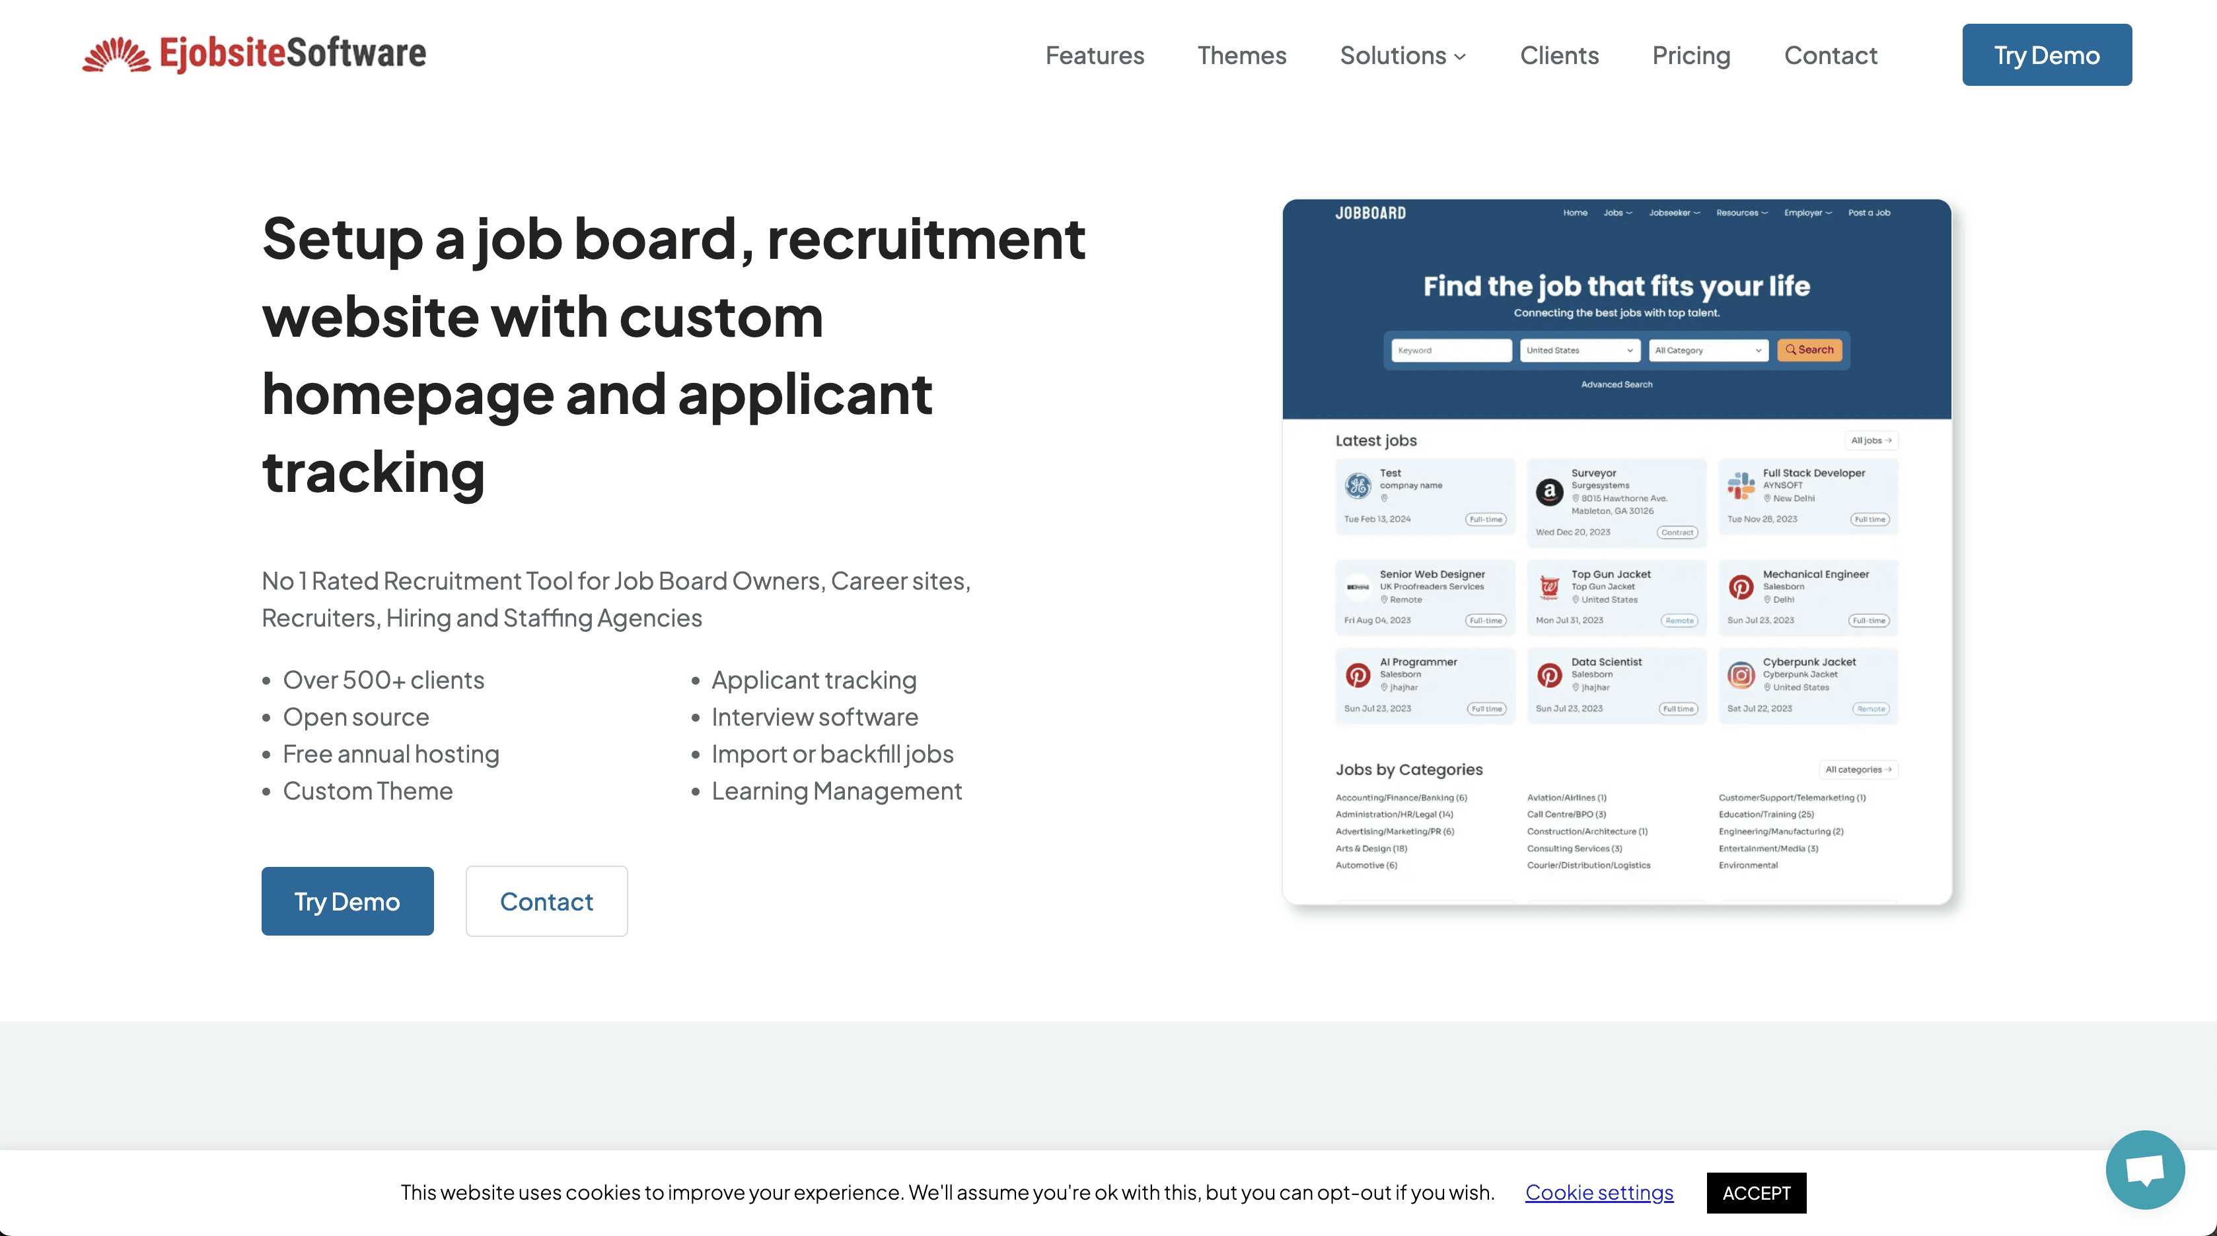Click the Try Demo button
Image resolution: width=2217 pixels, height=1236 pixels.
click(2047, 55)
